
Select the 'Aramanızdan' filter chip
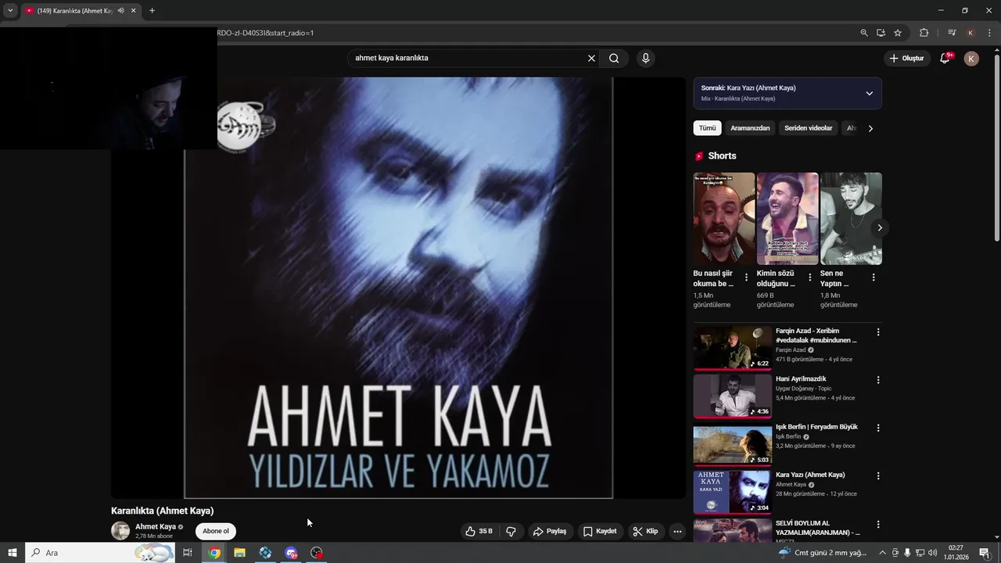pos(750,128)
